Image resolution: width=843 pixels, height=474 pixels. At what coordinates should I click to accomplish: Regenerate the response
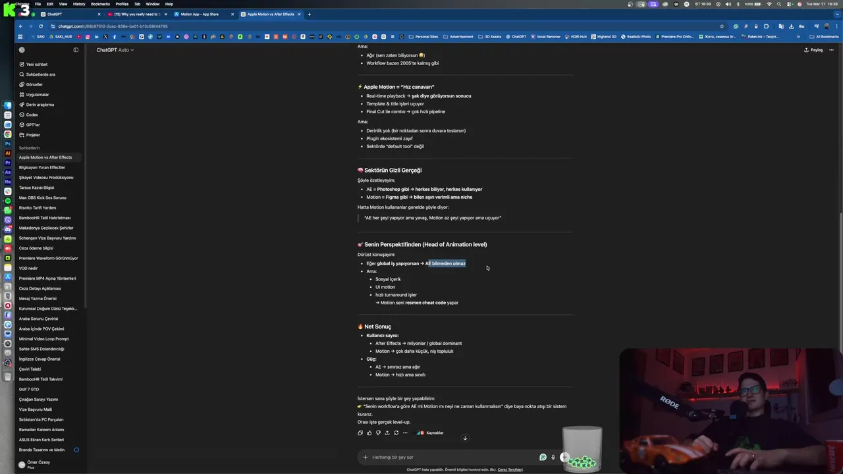click(396, 433)
